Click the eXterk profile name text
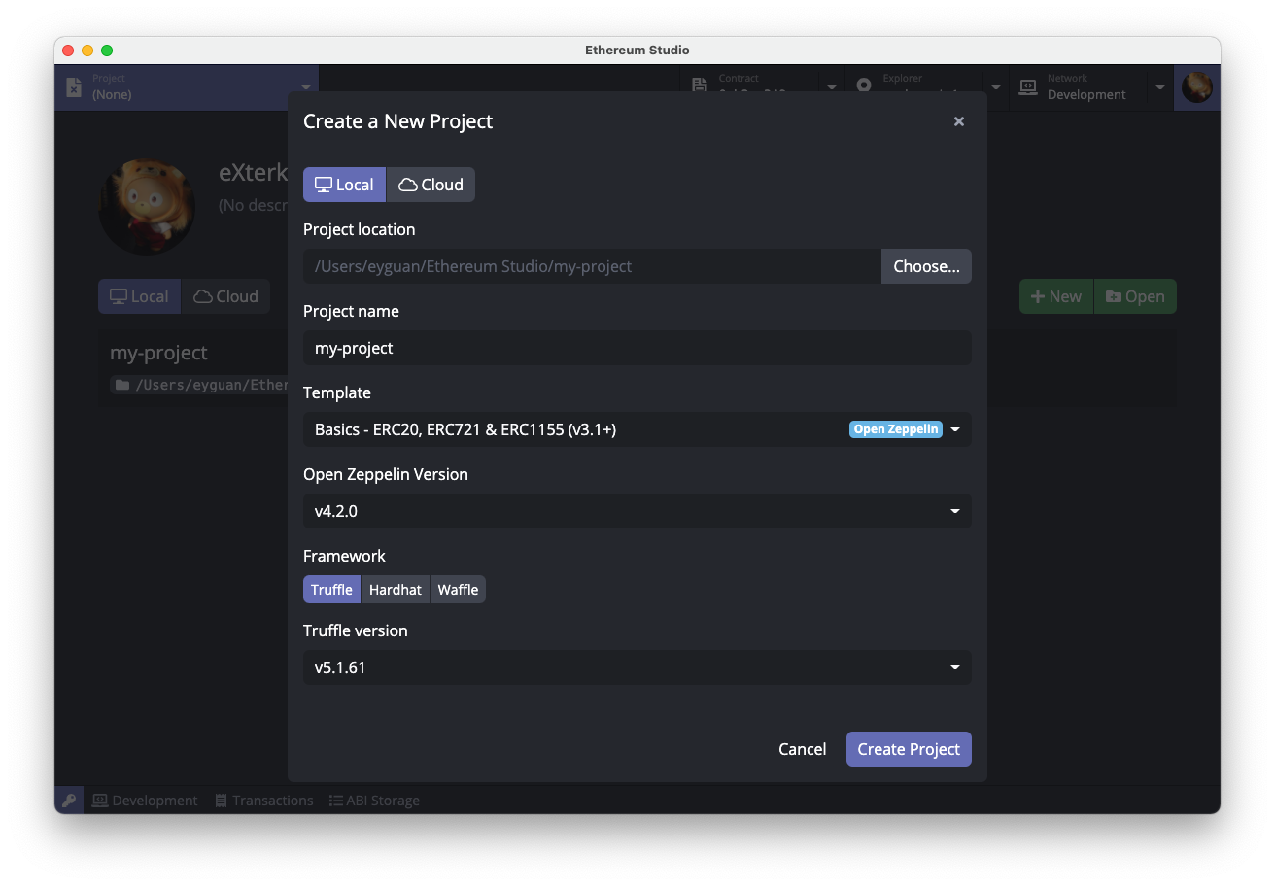Screen dimensions: 1275x886 (x=254, y=173)
